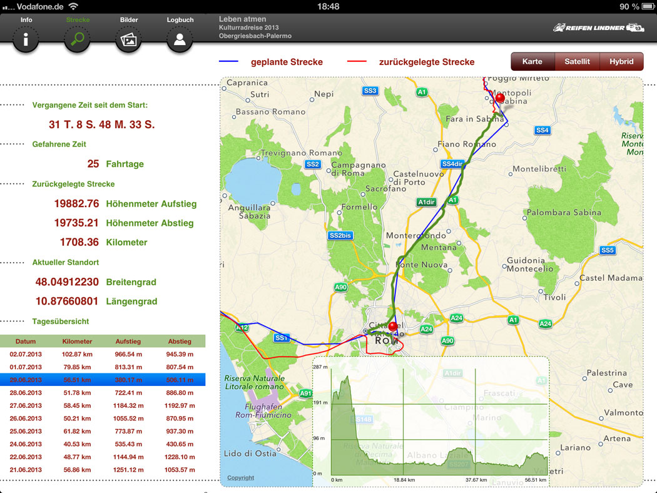Select the 25.06.2013 day row
657x493 pixels.
[x=103, y=431]
